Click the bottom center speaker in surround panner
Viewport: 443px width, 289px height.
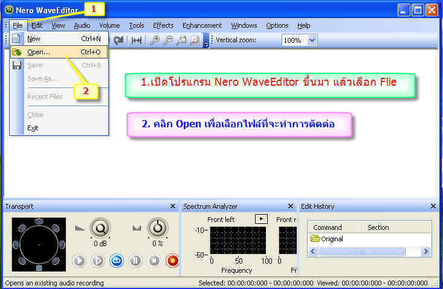click(x=39, y=267)
